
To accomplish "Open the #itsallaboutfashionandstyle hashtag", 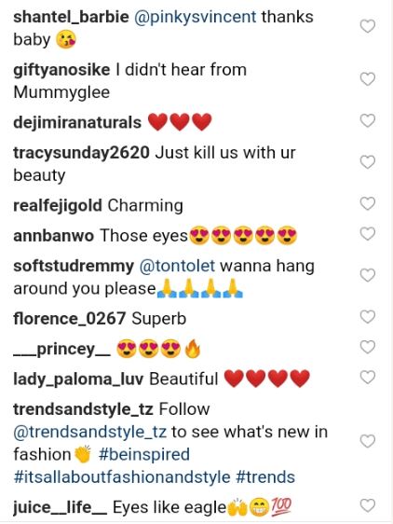I will (122, 476).
